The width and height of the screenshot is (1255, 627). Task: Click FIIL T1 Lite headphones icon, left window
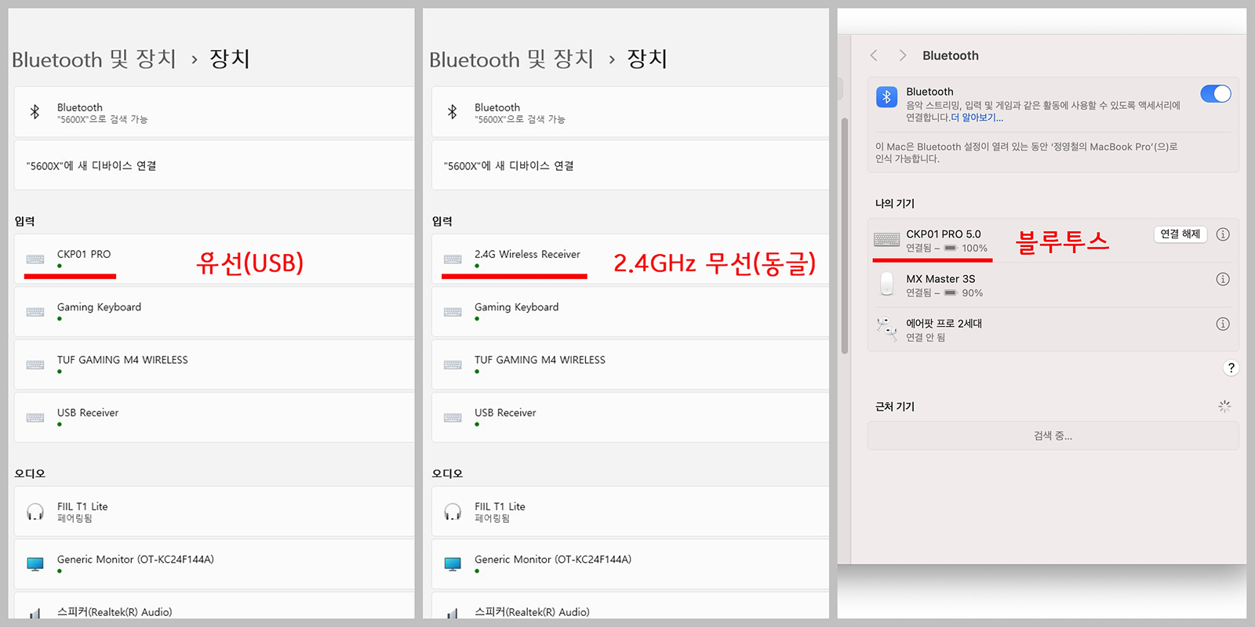tap(35, 512)
